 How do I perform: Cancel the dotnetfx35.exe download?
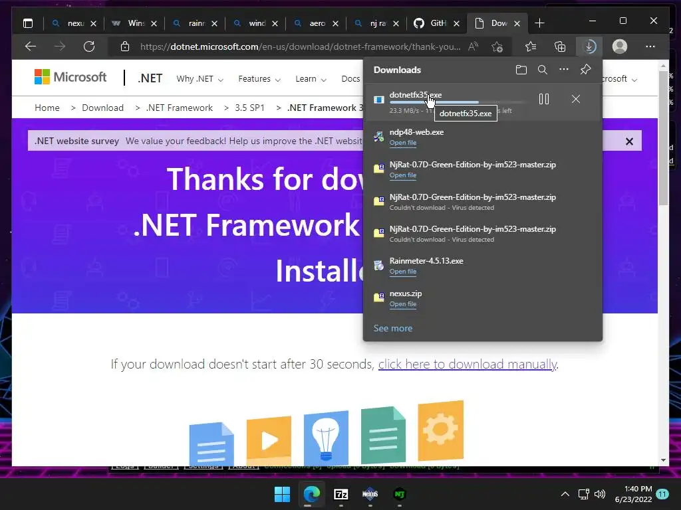576,100
